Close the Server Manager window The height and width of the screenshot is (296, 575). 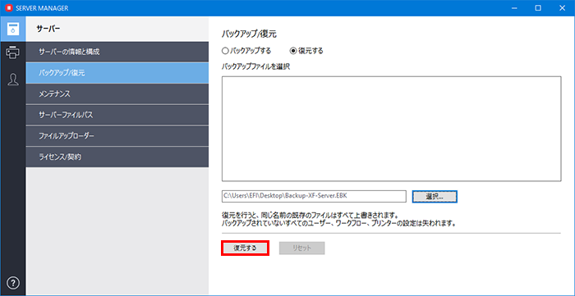562,8
